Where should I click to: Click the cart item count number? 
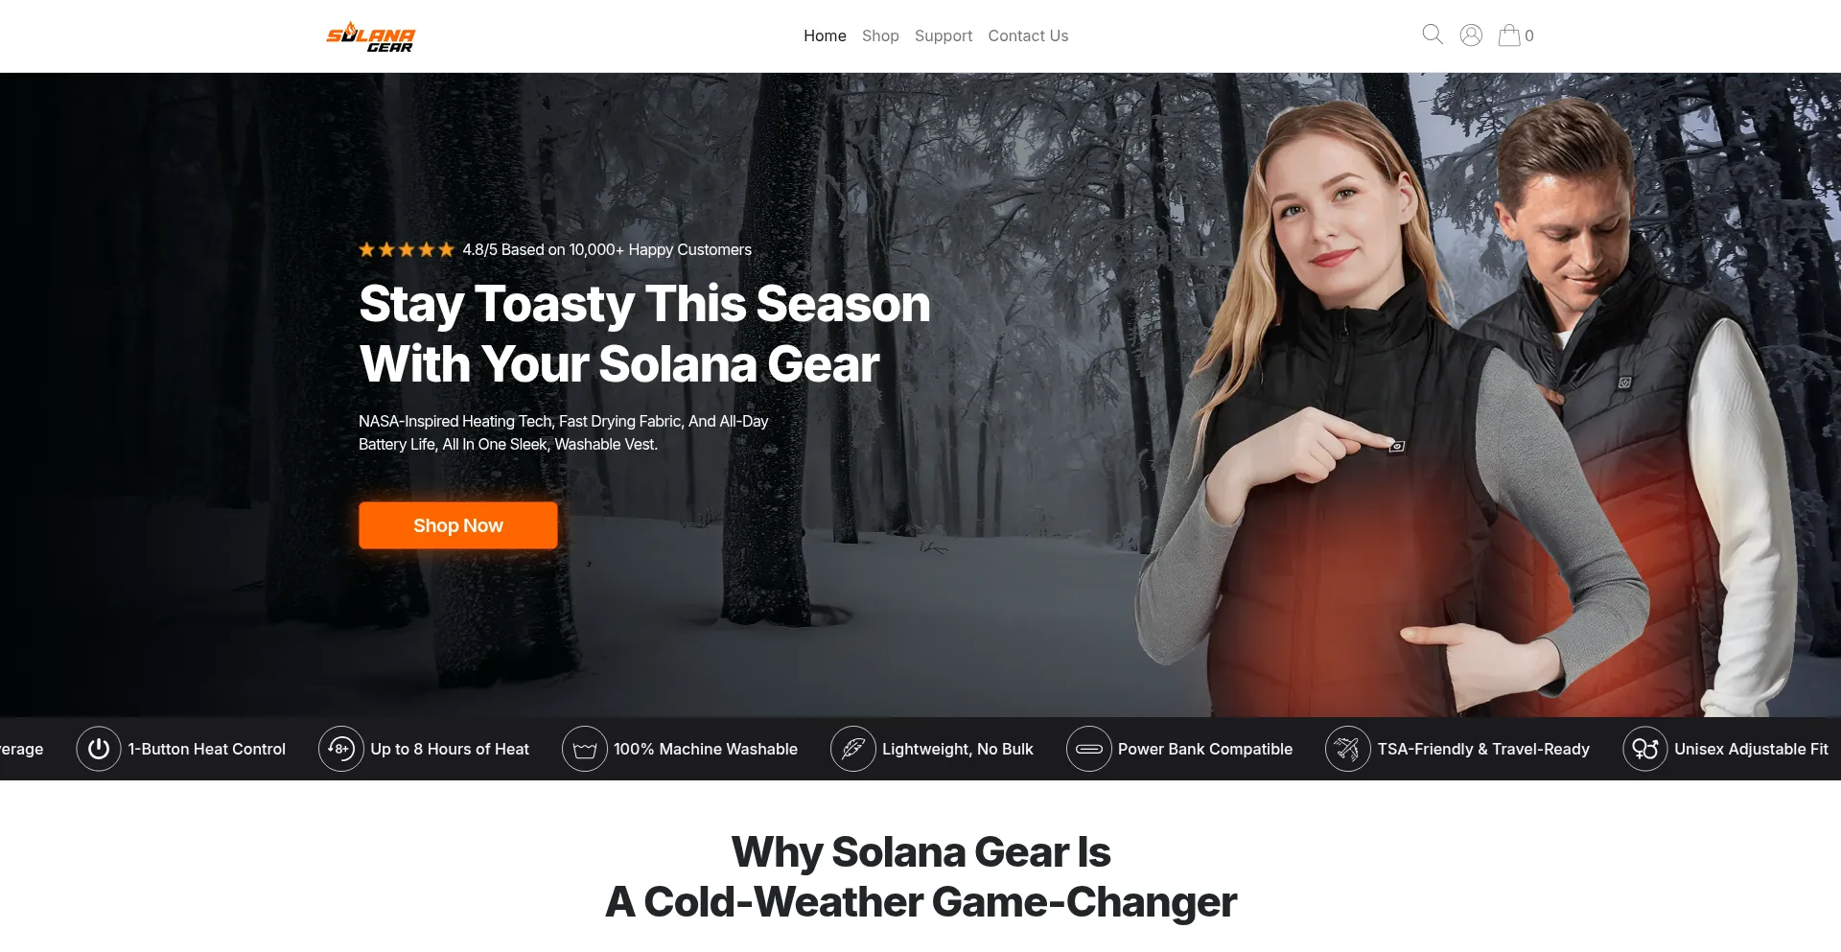click(x=1529, y=36)
